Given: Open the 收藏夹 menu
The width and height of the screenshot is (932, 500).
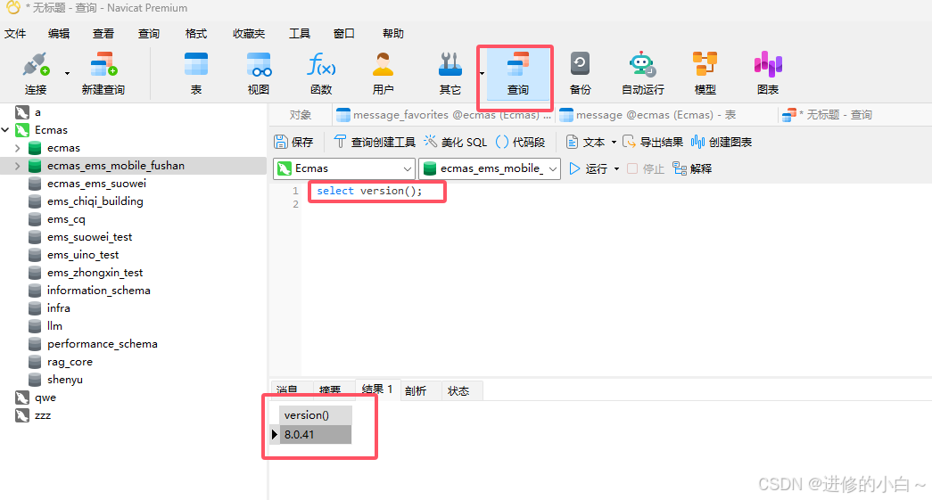Looking at the screenshot, I should [249, 34].
